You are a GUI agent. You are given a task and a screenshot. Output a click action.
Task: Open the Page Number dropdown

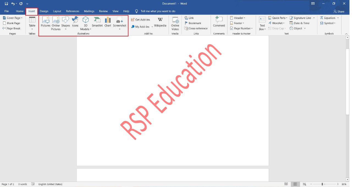click(x=241, y=28)
